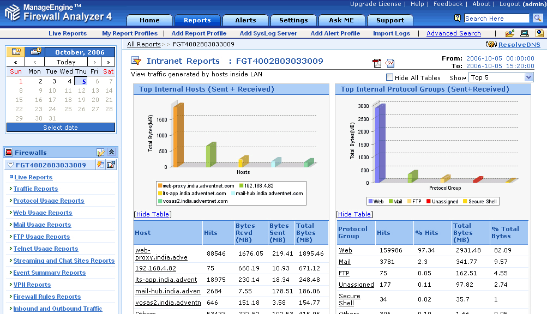Export report as PDF

[x=377, y=63]
